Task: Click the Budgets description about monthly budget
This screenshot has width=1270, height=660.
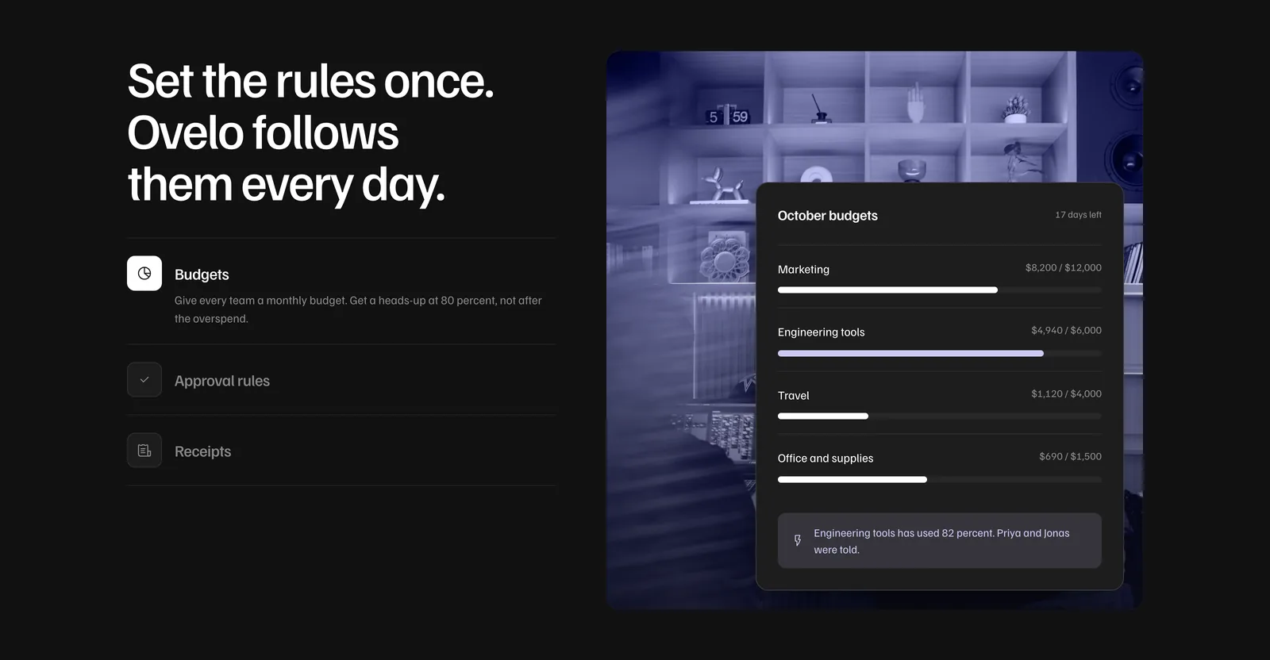Action: (358, 309)
